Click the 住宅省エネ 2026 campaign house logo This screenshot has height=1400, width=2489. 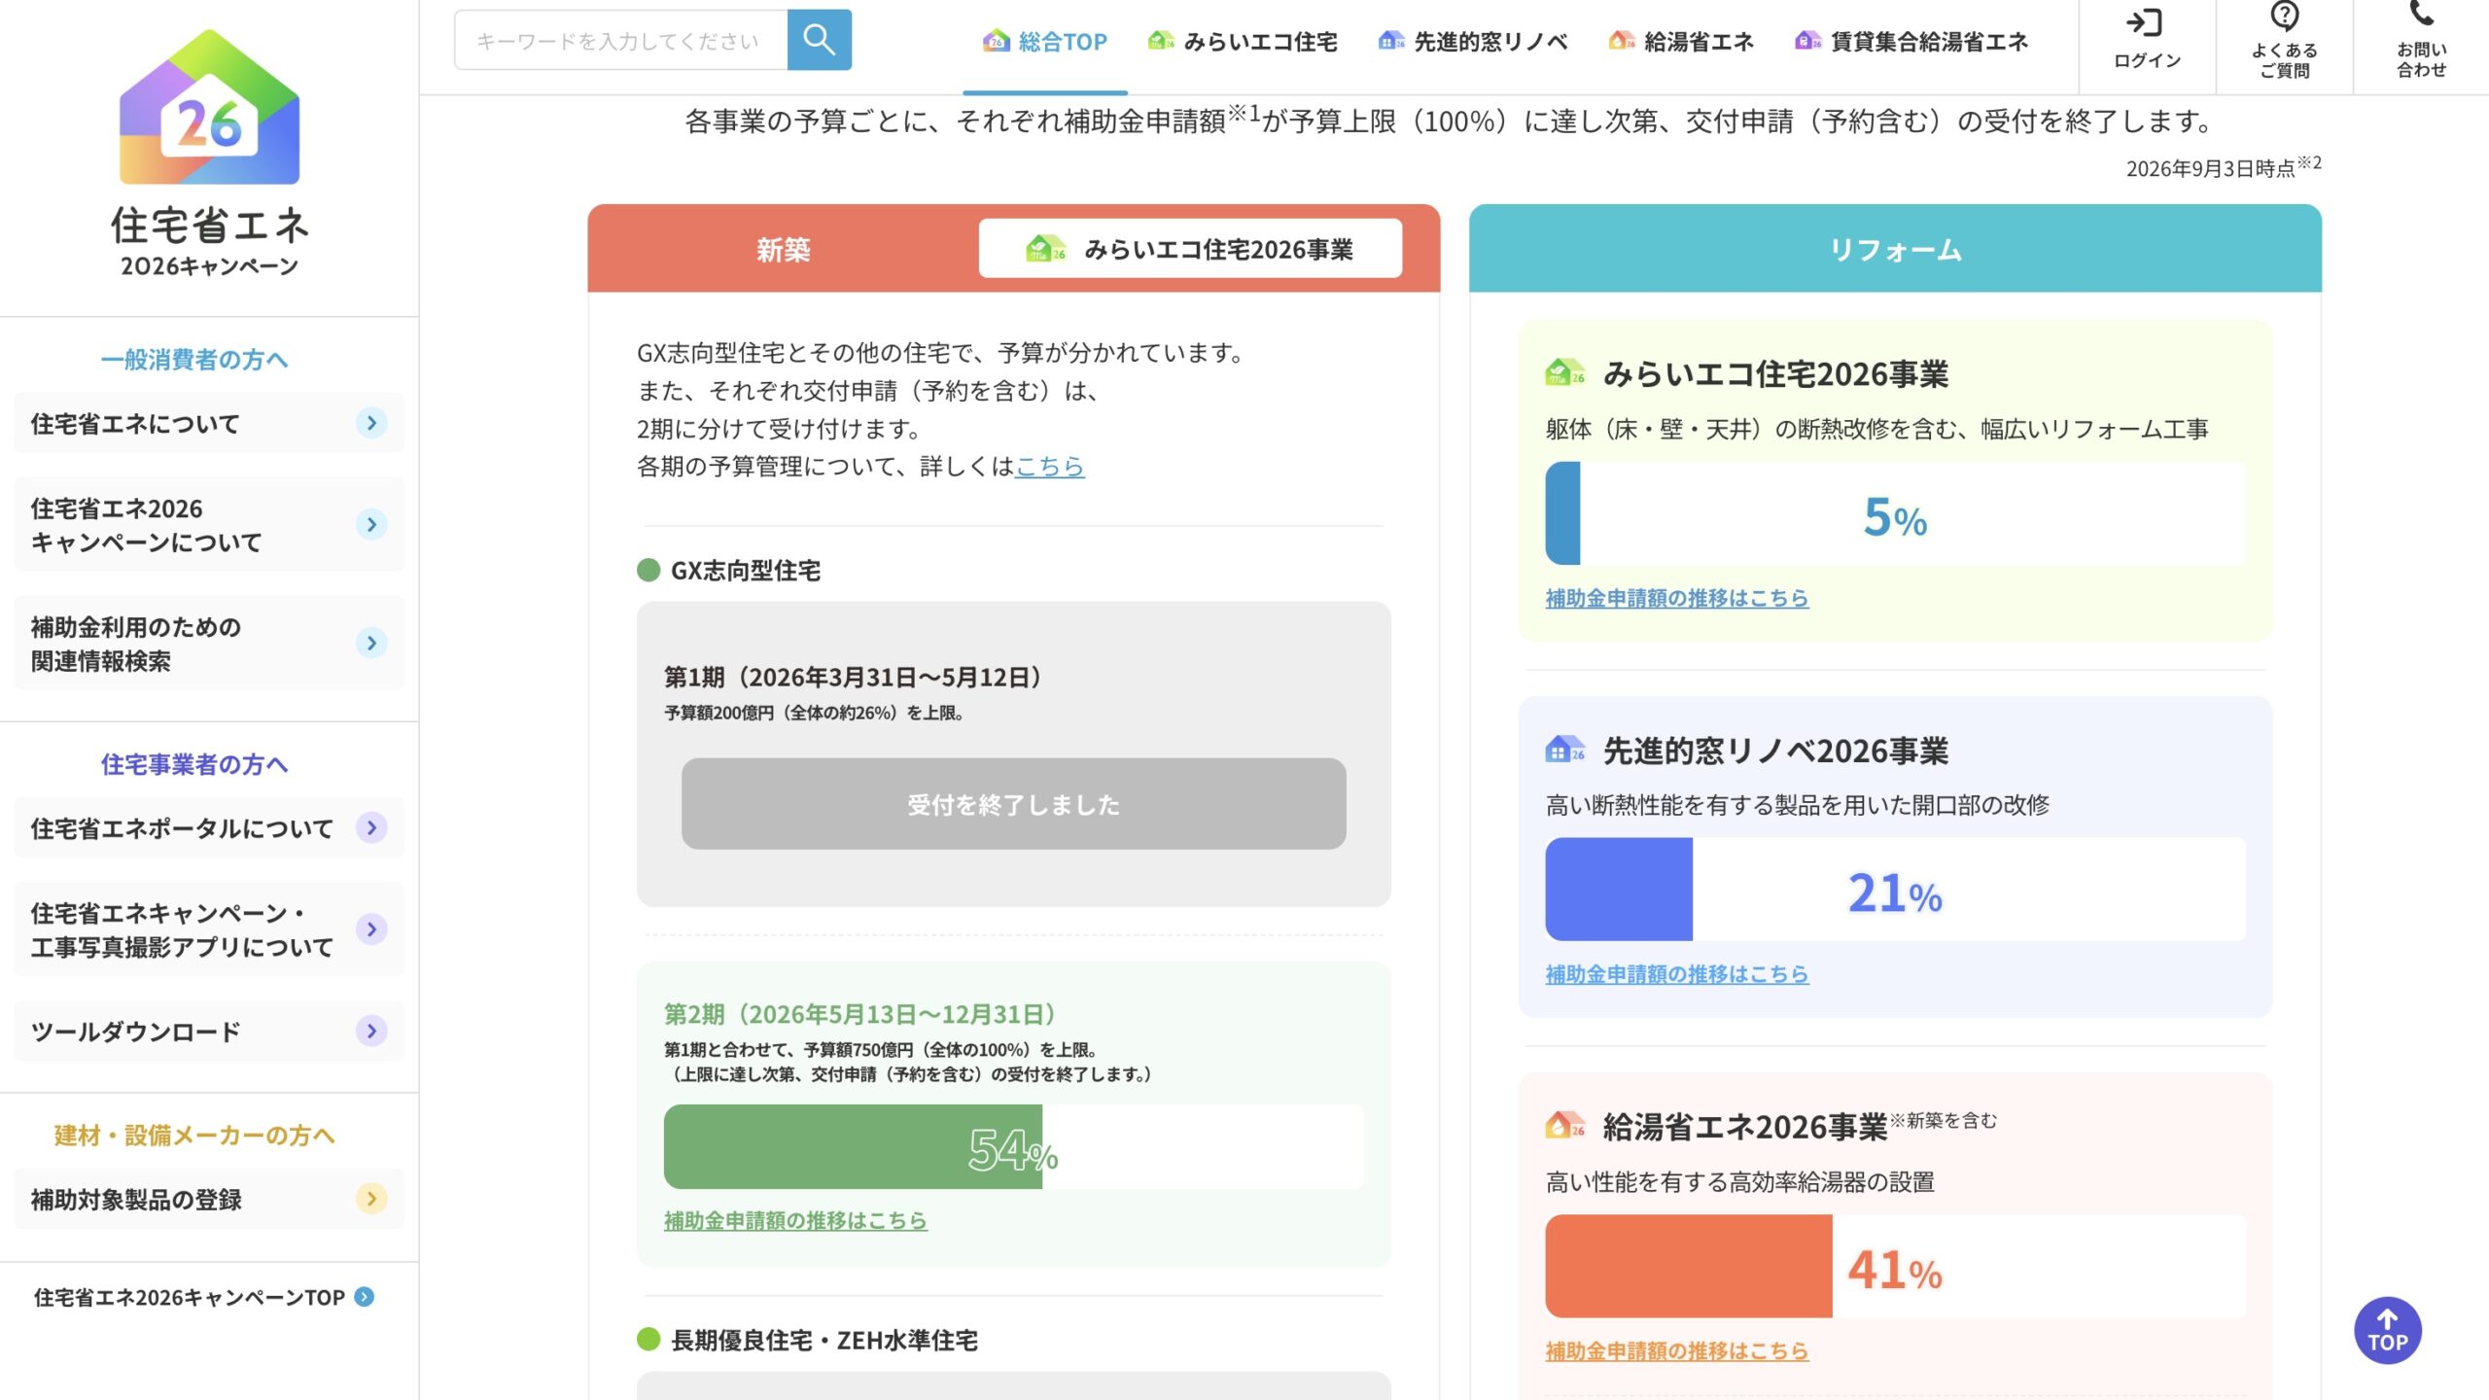tap(209, 107)
